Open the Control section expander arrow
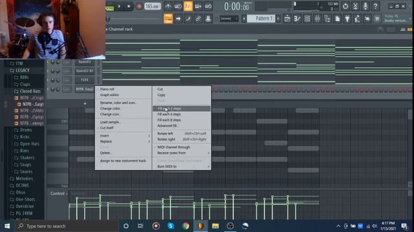Screen dimensions: 414x232 click(x=67, y=193)
